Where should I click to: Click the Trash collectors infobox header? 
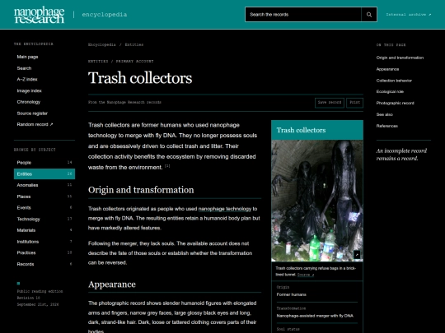point(317,130)
